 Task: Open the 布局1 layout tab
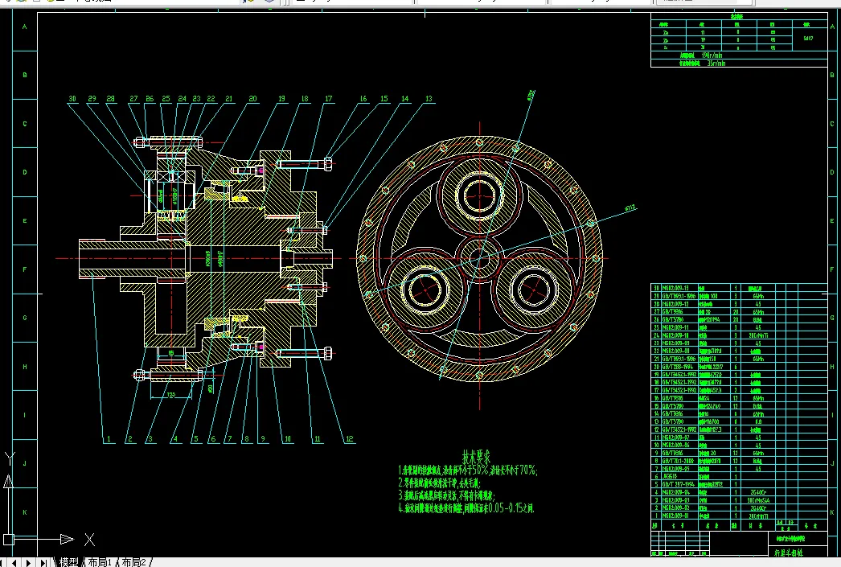(100, 561)
